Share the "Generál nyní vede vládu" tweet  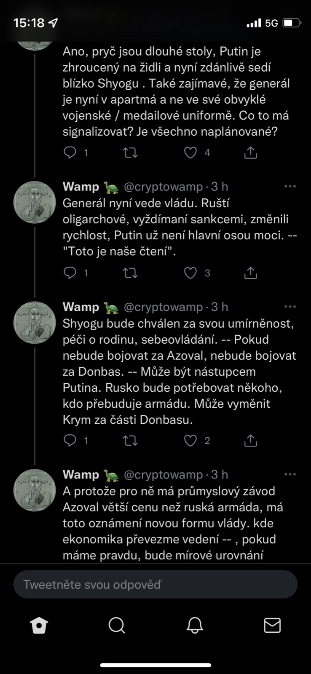point(251,273)
